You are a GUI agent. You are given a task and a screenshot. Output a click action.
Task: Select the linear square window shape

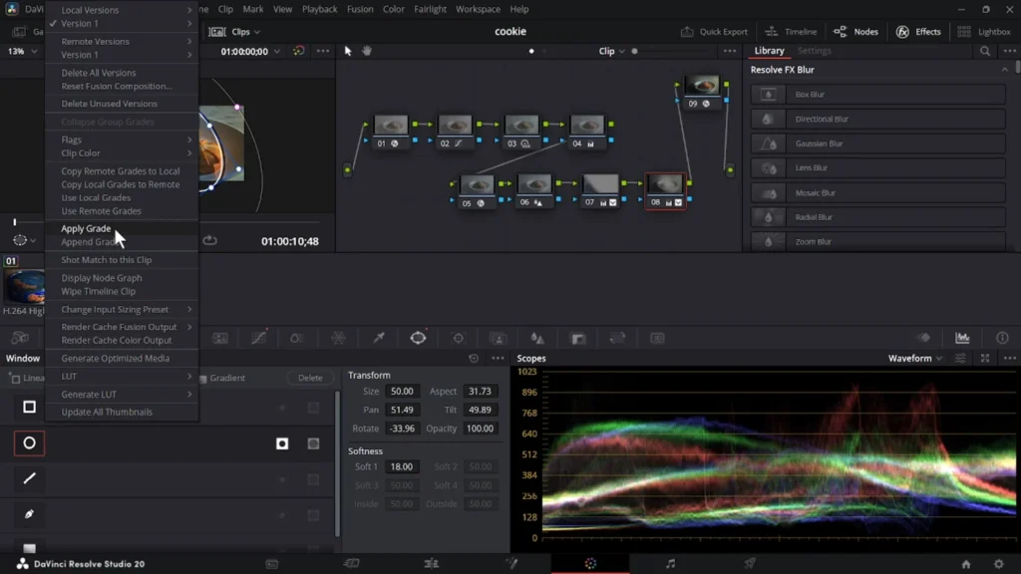29,407
